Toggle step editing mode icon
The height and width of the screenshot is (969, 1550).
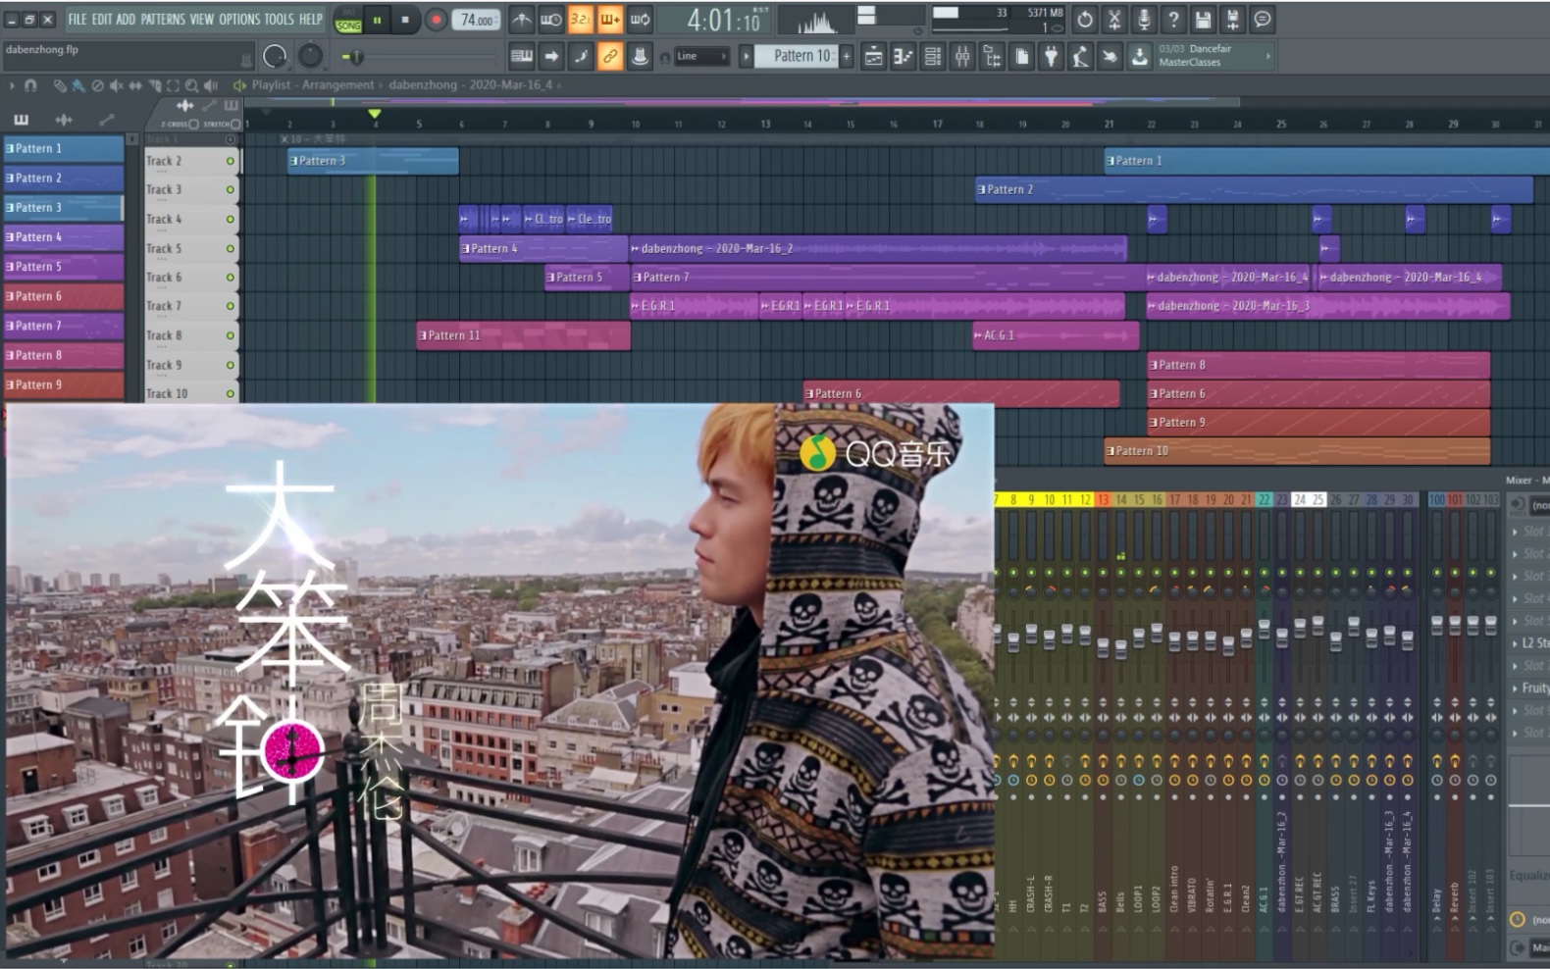pyautogui.click(x=581, y=56)
